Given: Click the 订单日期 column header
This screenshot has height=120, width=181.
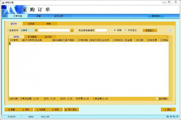Looking at the screenshot, I should point(84,40).
